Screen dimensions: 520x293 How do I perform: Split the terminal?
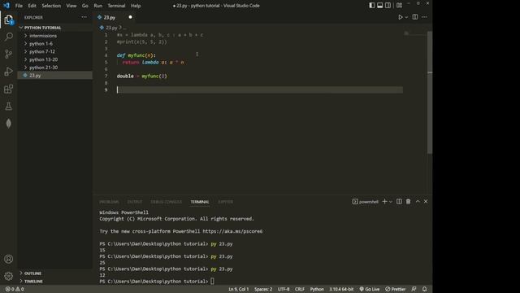click(x=399, y=202)
